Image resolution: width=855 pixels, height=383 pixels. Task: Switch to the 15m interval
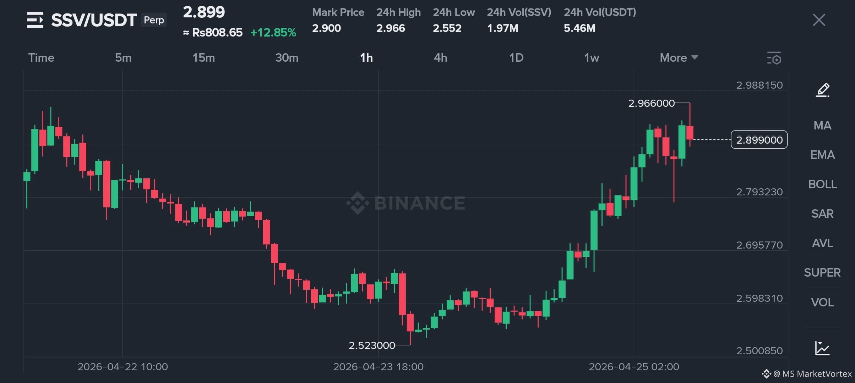203,57
